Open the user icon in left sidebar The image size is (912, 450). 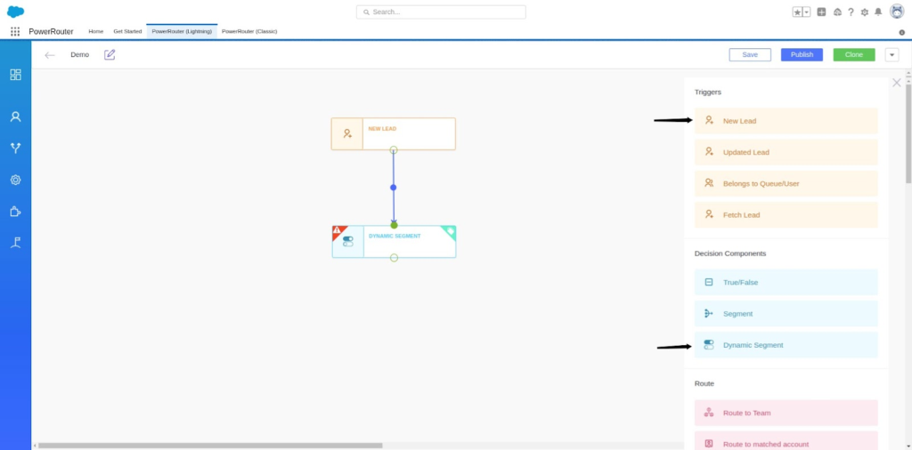[x=15, y=117]
